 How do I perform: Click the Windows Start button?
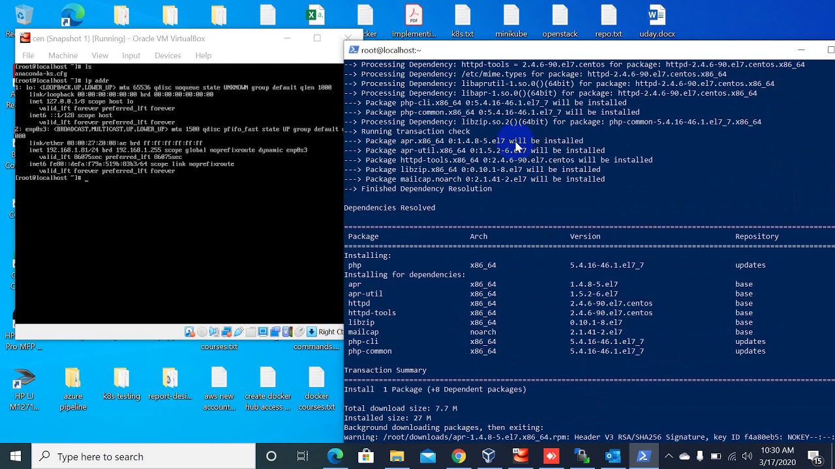16,456
